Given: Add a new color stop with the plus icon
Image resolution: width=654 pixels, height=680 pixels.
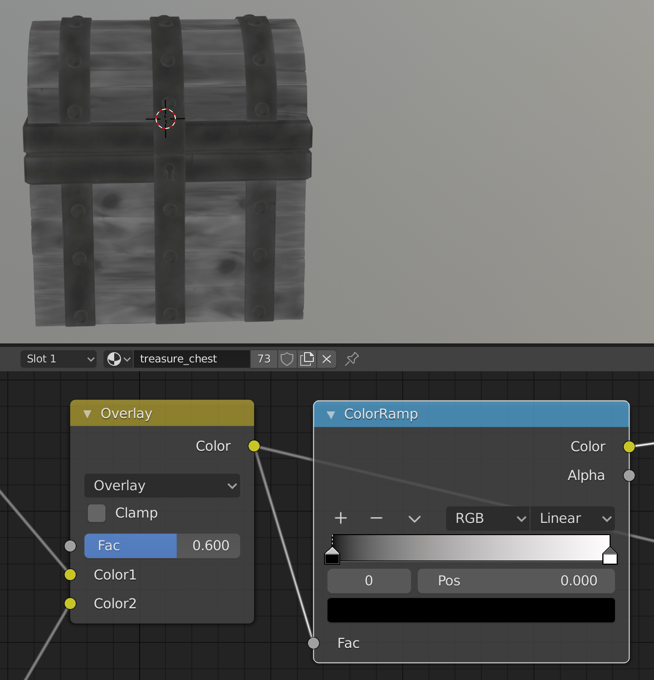Looking at the screenshot, I should coord(341,519).
